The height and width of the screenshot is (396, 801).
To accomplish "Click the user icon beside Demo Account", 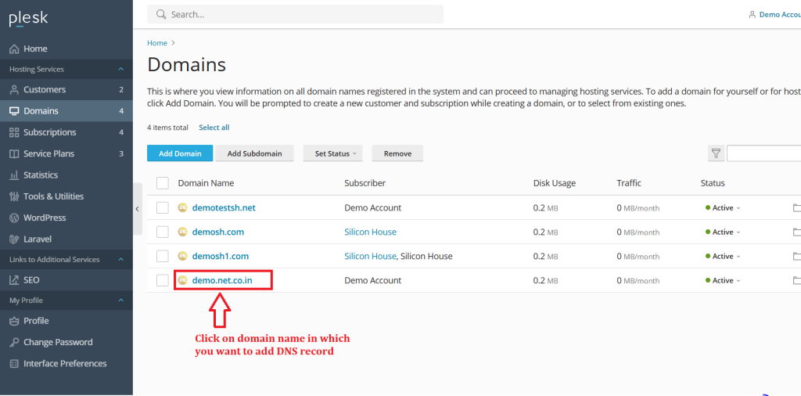I will 752,15.
